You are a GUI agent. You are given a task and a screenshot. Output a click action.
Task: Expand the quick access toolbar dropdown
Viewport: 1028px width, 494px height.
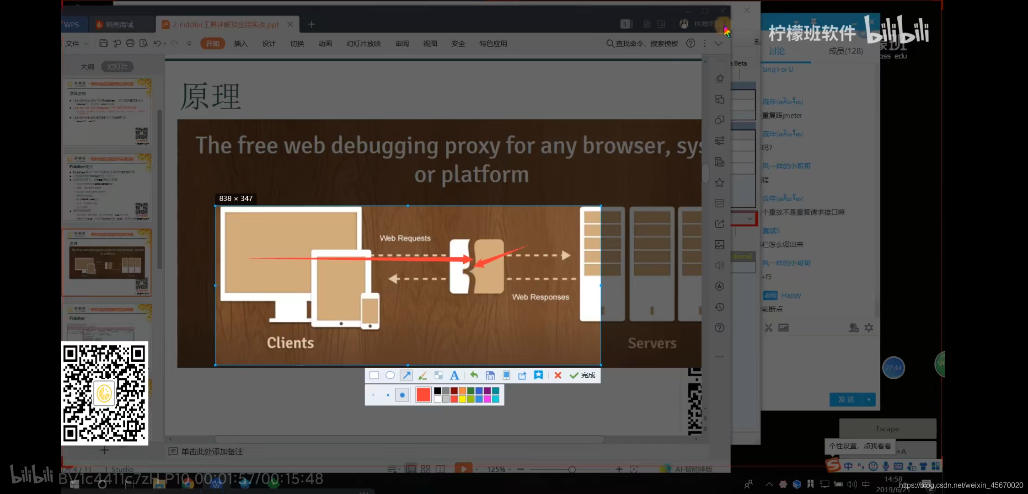(x=189, y=43)
